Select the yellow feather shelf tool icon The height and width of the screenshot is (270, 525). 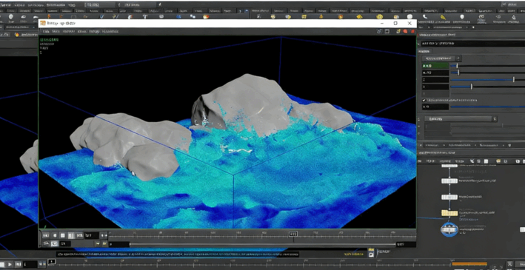tap(443, 17)
